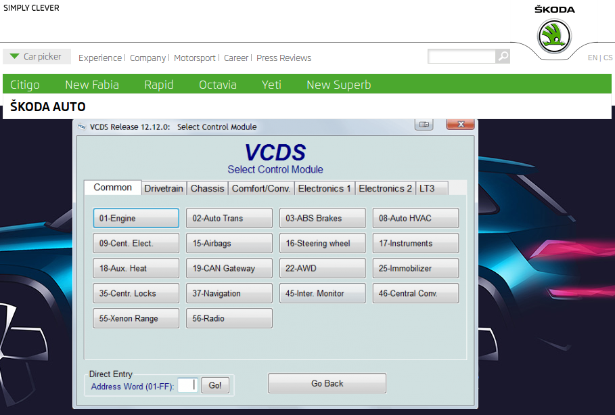This screenshot has width=615, height=415.
Task: Open the Octavia model menu item
Action: pyautogui.click(x=217, y=85)
